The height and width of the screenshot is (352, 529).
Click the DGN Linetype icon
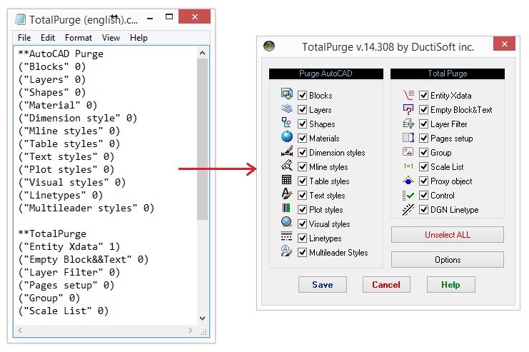(x=408, y=209)
